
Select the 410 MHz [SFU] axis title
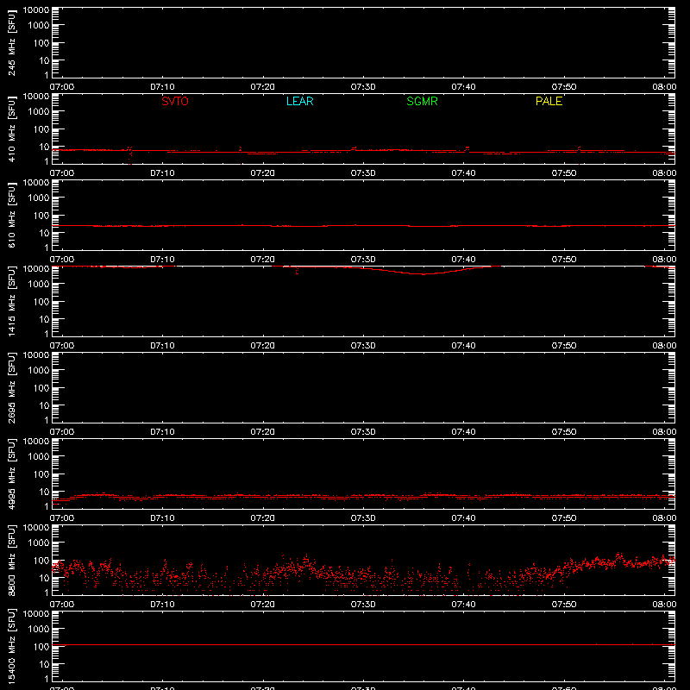coord(11,129)
